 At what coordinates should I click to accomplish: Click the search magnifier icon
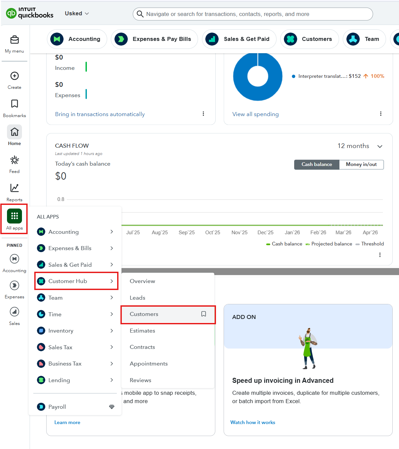pos(140,14)
